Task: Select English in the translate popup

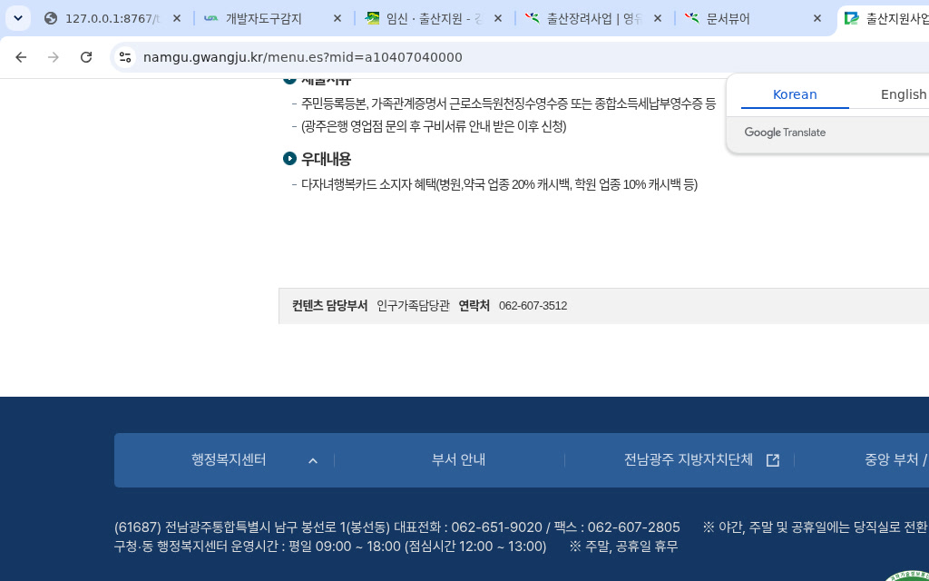Action: coord(903,94)
